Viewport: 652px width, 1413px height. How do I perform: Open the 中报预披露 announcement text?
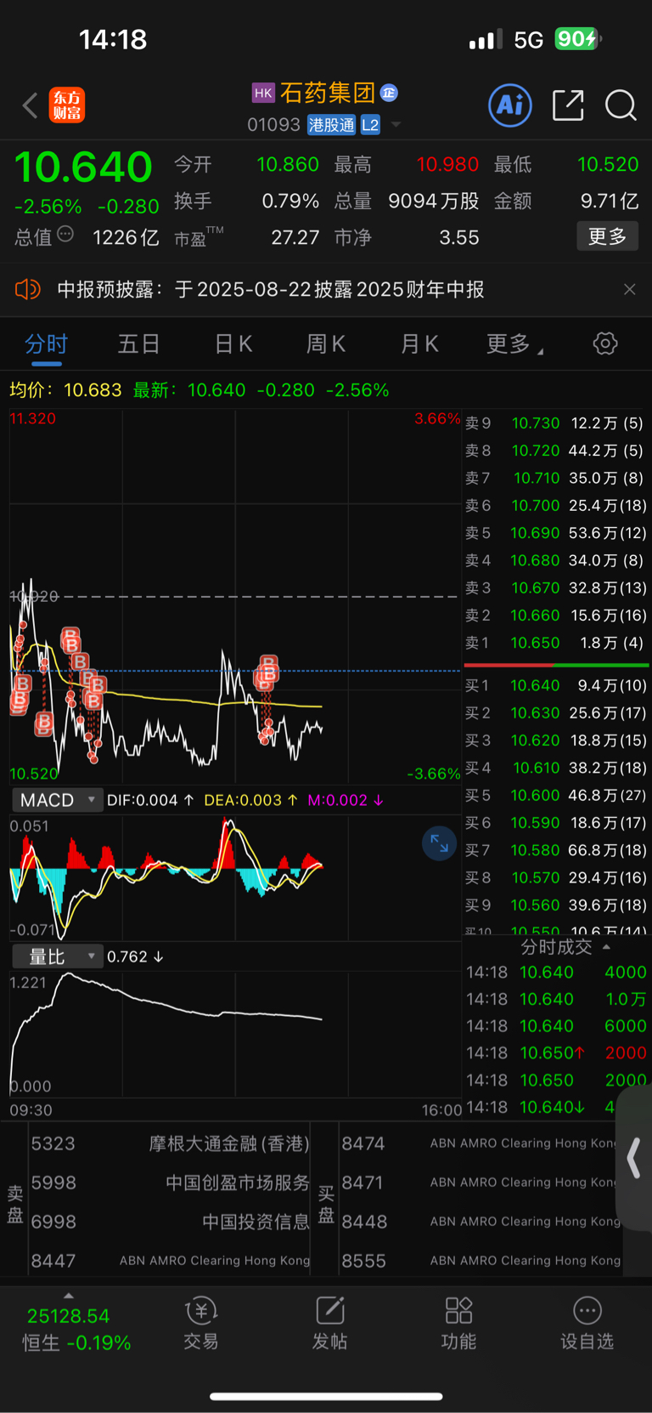pyautogui.click(x=271, y=290)
